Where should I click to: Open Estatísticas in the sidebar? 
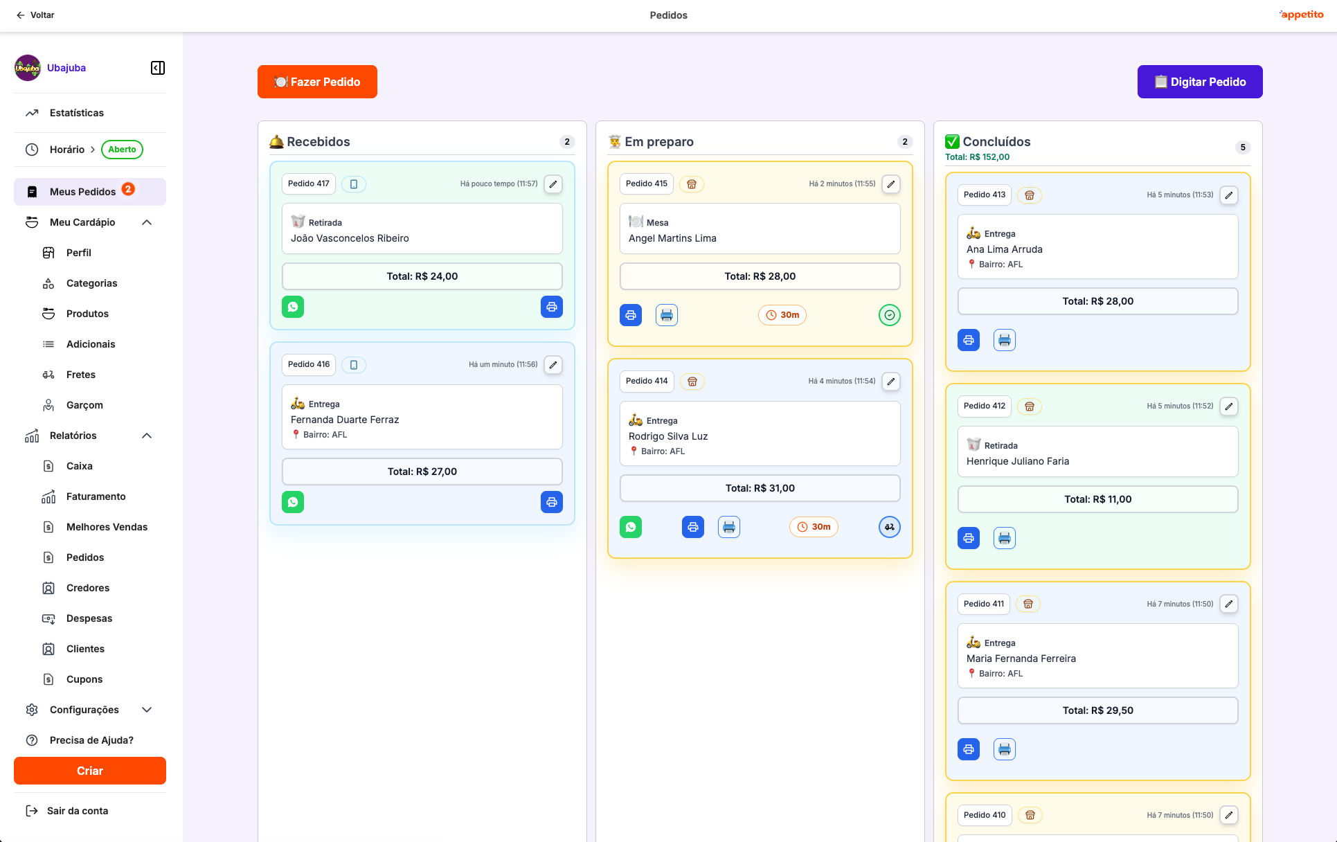[x=90, y=113]
